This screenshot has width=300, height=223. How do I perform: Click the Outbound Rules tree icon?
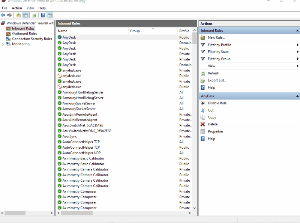click(8, 34)
